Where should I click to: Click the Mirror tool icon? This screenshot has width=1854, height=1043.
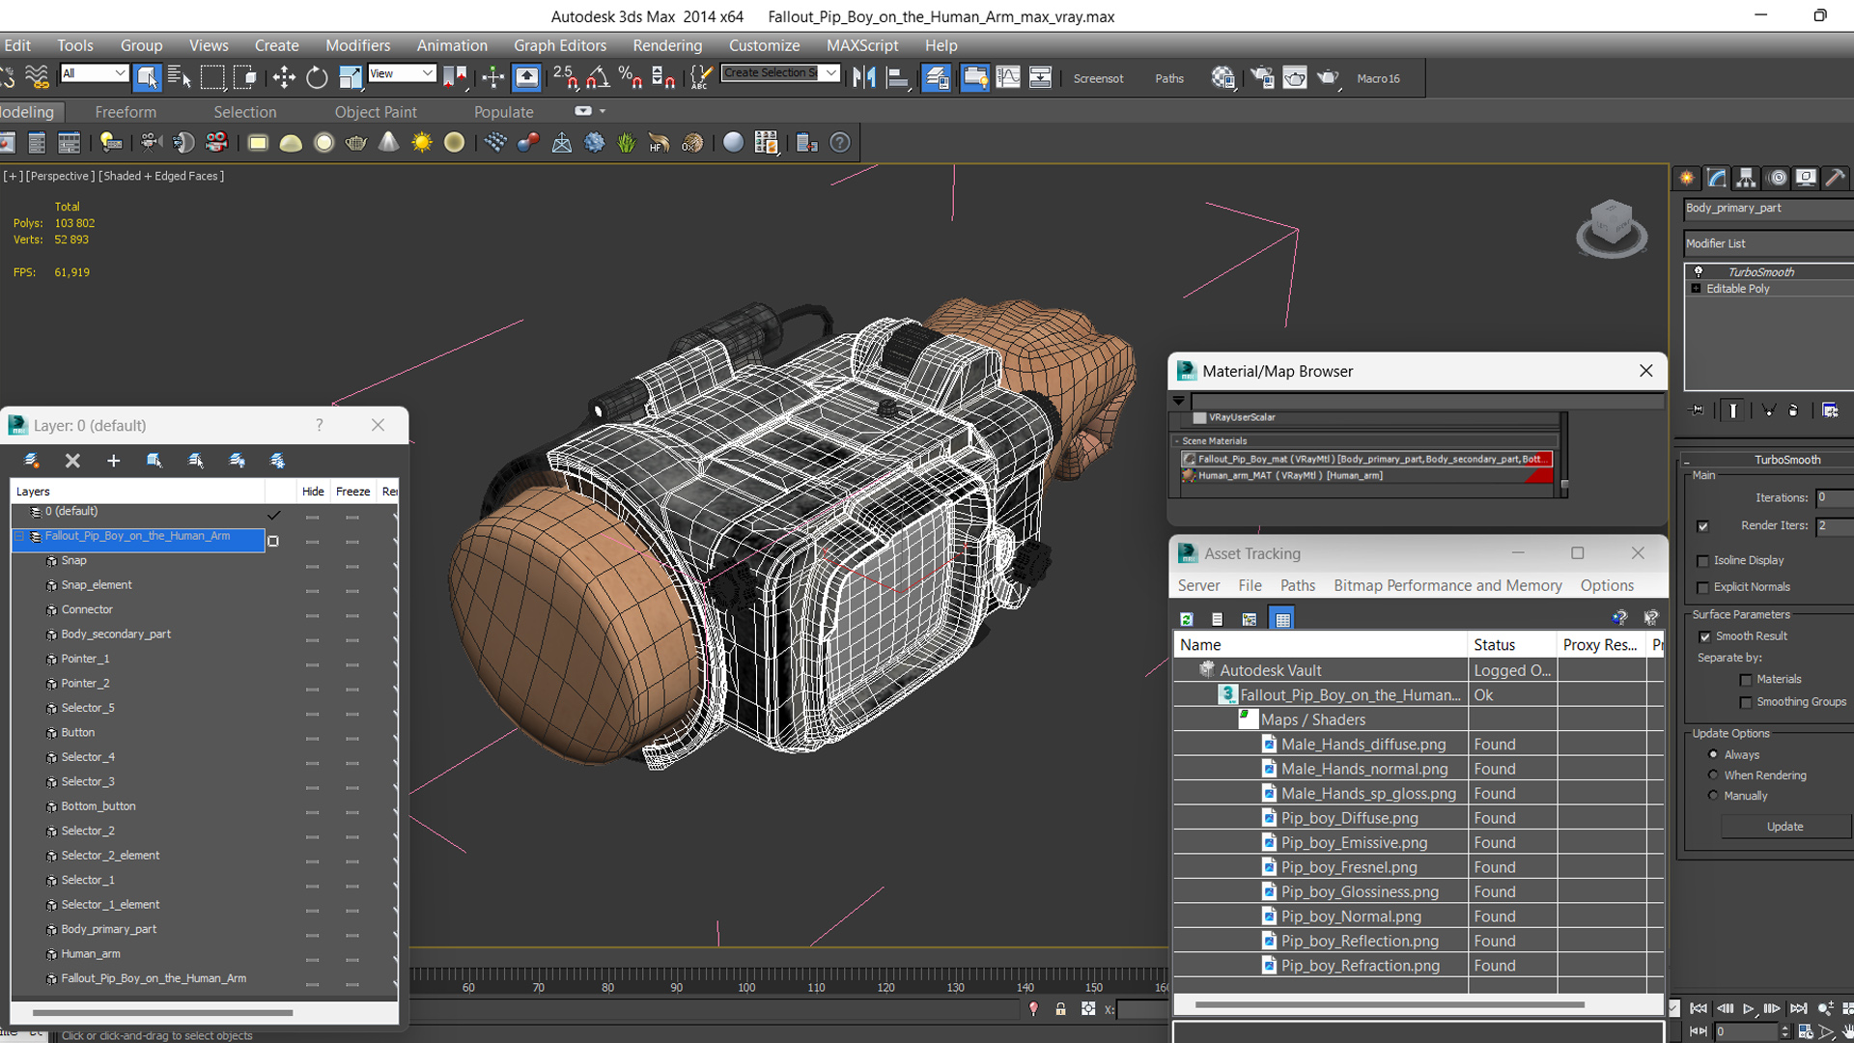pyautogui.click(x=864, y=77)
